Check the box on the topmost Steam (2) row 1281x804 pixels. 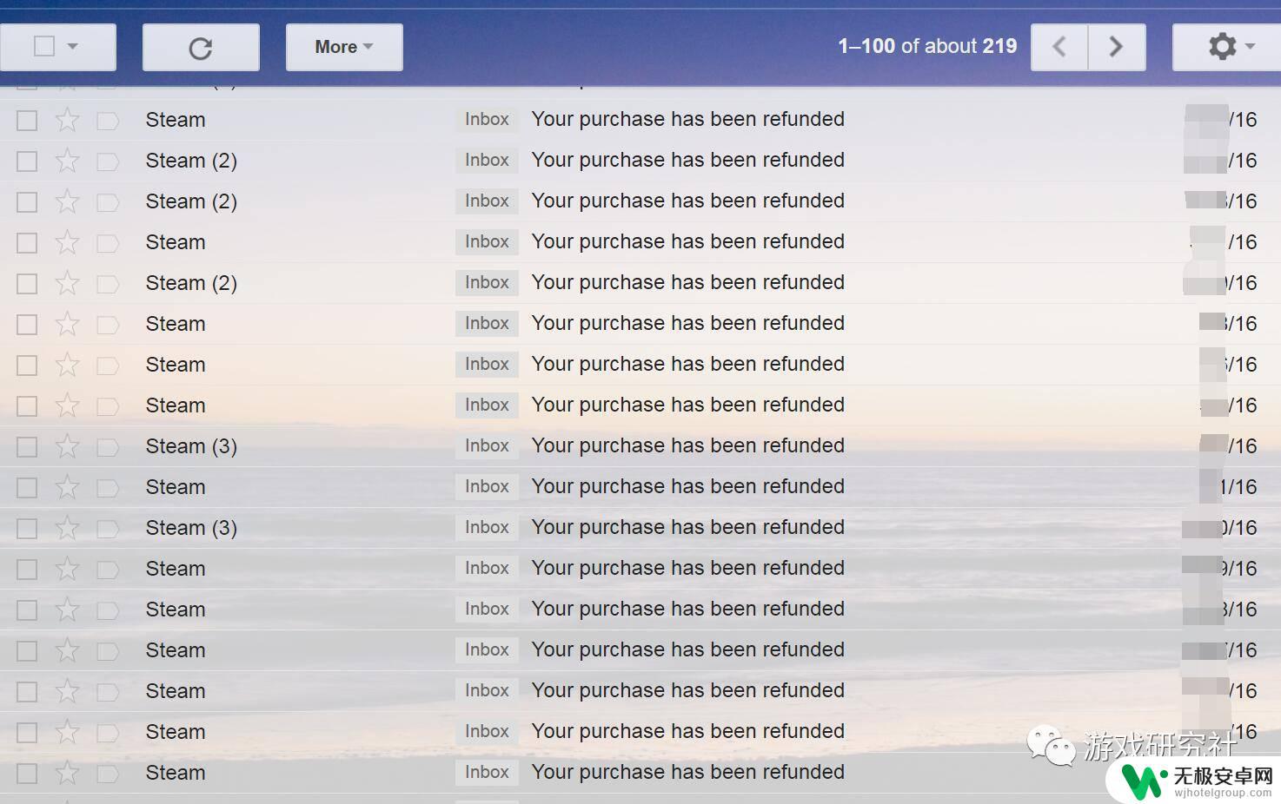(27, 161)
